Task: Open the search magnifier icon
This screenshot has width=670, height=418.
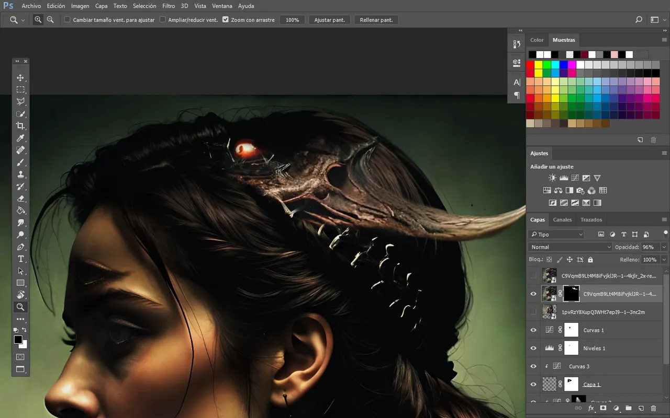Action: click(639, 20)
